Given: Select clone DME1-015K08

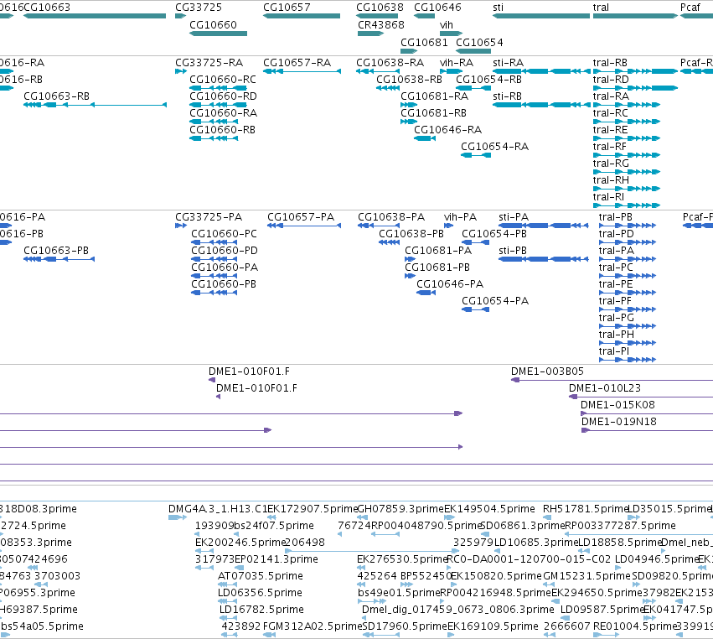Looking at the screenshot, I should 647,413.
